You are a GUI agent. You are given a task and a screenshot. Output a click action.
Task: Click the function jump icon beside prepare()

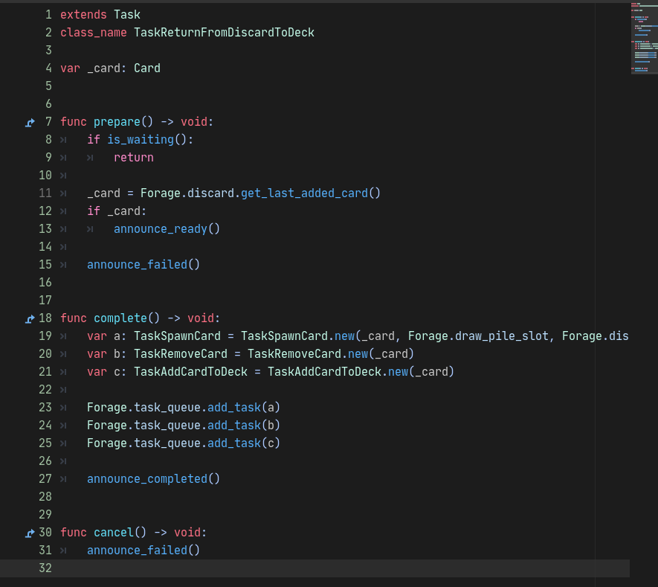click(30, 122)
